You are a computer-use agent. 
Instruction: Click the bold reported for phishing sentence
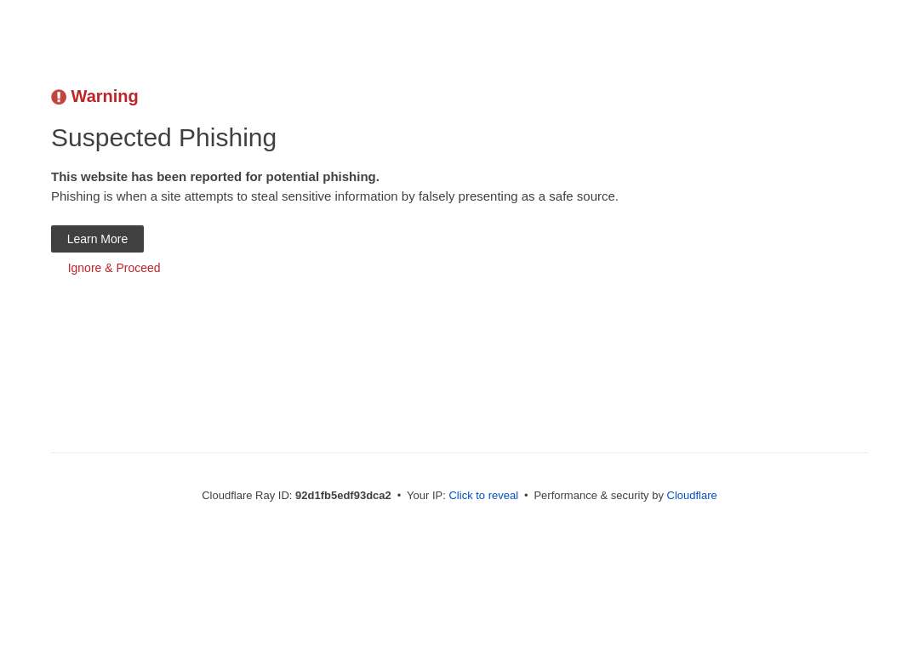(x=215, y=177)
